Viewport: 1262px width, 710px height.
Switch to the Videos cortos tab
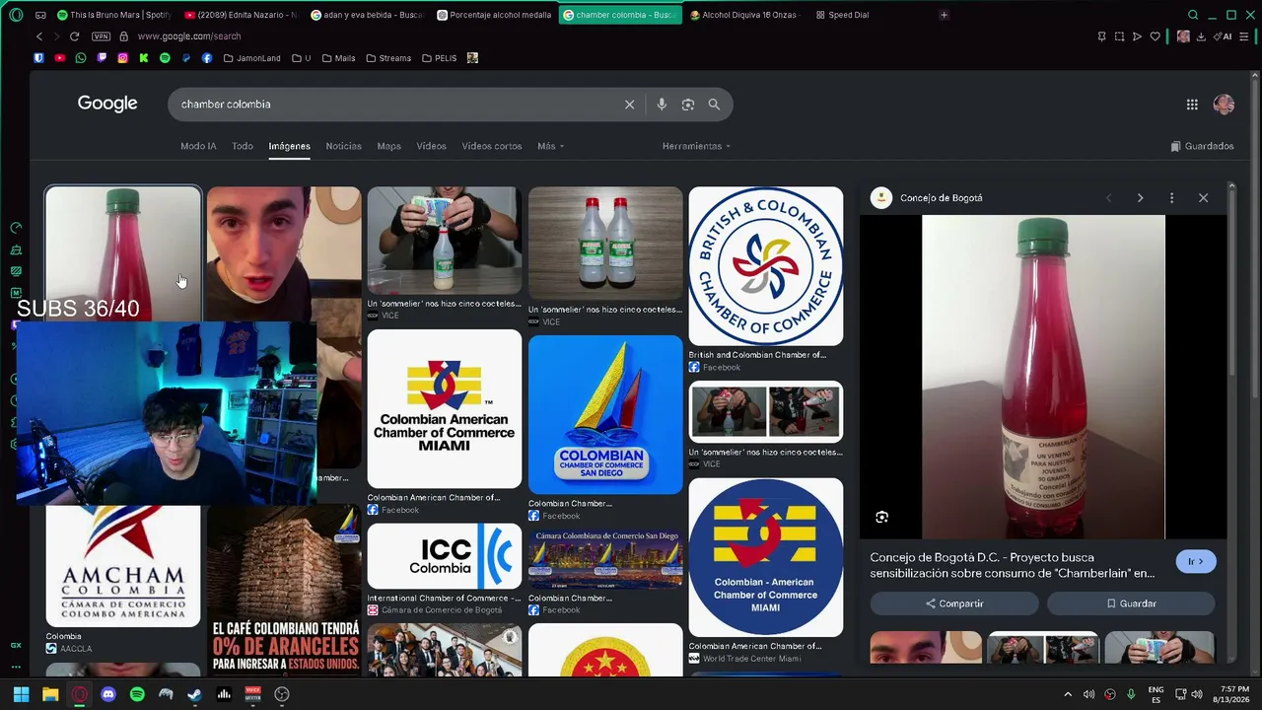pyautogui.click(x=492, y=146)
